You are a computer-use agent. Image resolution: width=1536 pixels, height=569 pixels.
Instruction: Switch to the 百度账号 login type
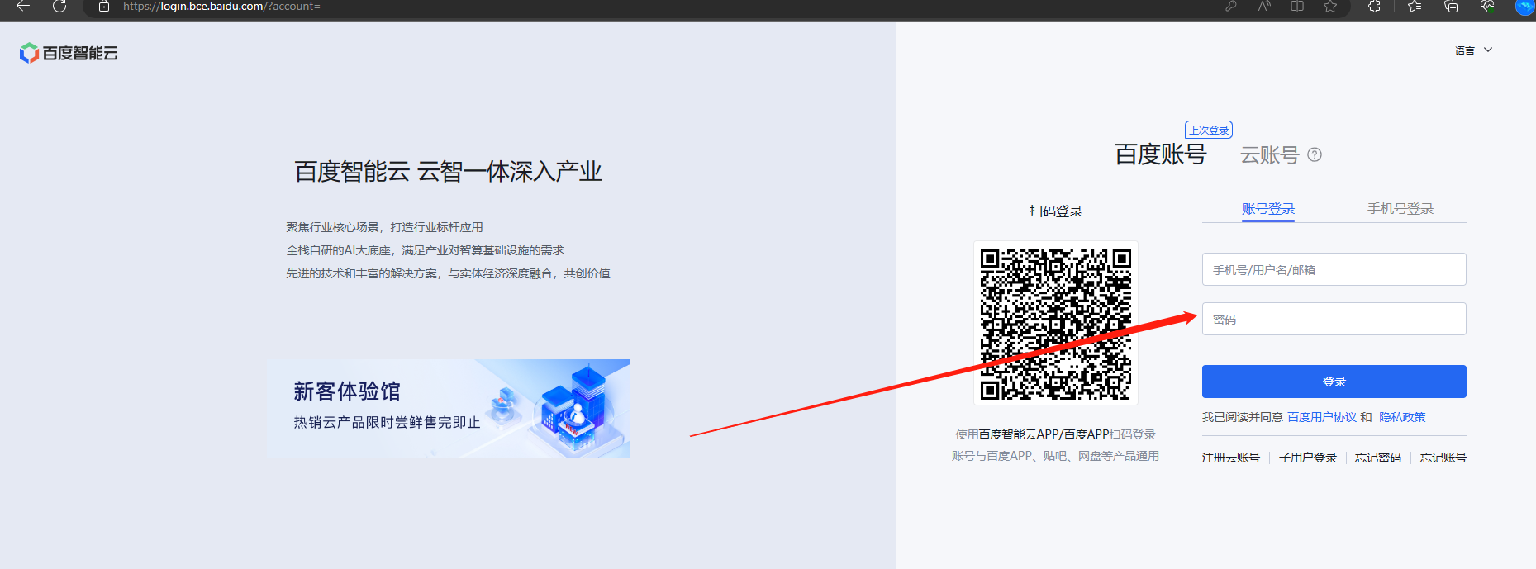point(1160,154)
